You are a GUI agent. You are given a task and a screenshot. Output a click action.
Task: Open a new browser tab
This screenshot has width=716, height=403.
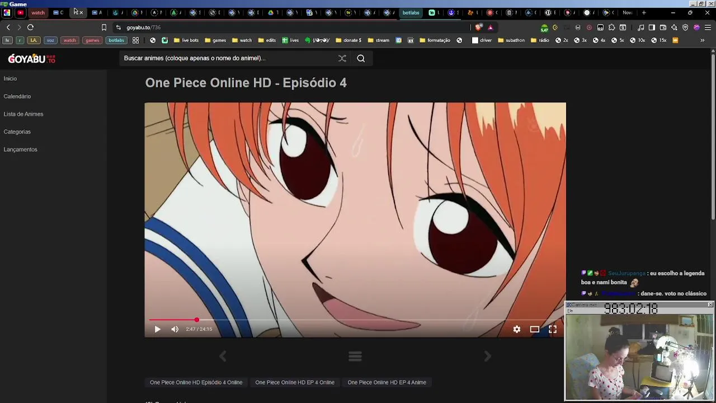click(644, 12)
